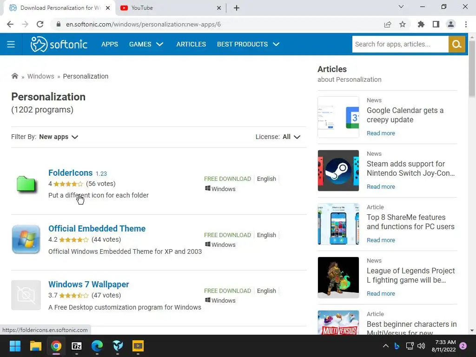Screen dimensions: 476x357
Task: Toggle Chrome side panel icon
Action: pos(436,24)
